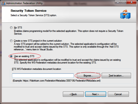Cancel the Federation Utility wizard
The image size is (138, 104).
[x=118, y=94]
